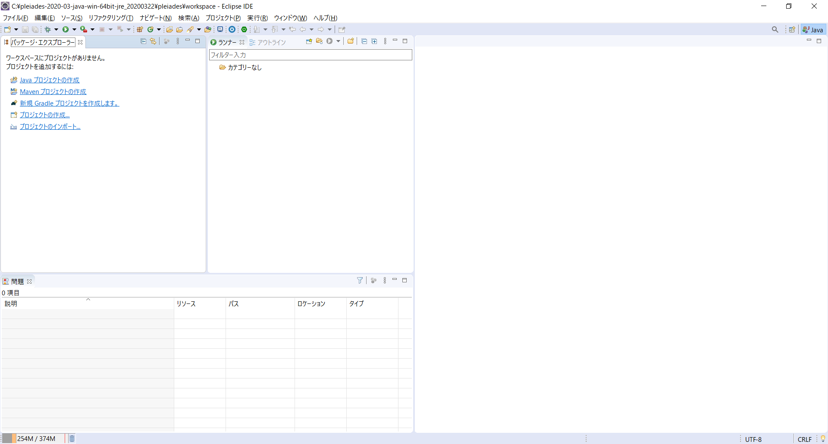The width and height of the screenshot is (828, 444).
Task: Open the Debug configurations dropdown arrow
Action: pos(56,29)
